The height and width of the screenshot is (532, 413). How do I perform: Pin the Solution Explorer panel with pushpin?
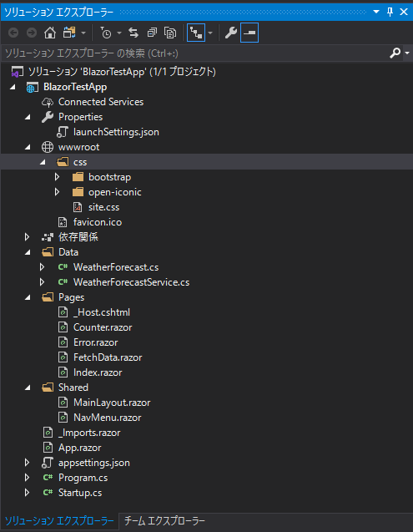pyautogui.click(x=390, y=12)
